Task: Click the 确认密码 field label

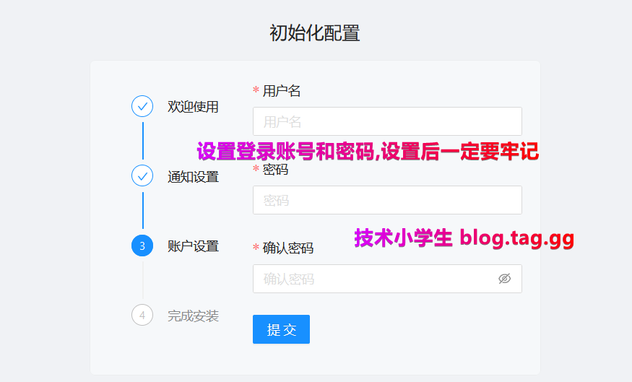Action: pos(288,248)
